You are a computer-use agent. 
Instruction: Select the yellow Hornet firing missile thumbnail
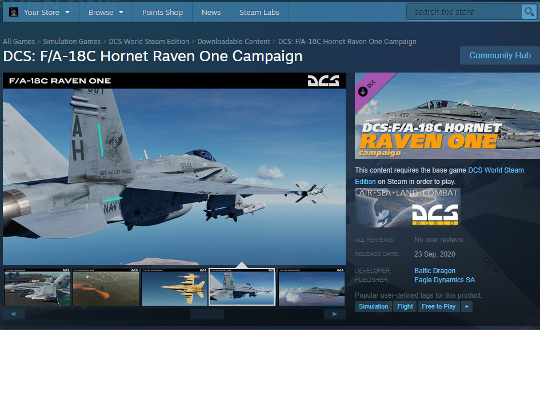point(175,287)
